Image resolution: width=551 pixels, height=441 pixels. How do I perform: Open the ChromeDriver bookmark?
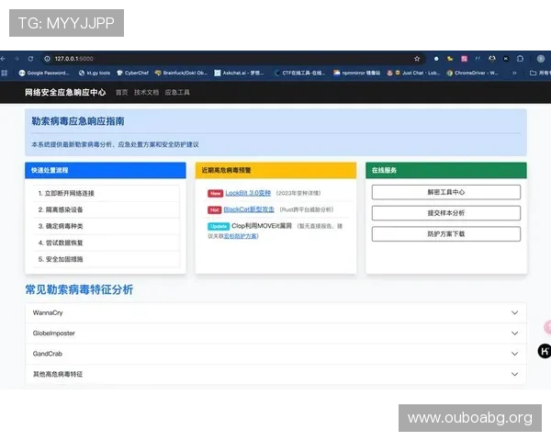pyautogui.click(x=472, y=73)
